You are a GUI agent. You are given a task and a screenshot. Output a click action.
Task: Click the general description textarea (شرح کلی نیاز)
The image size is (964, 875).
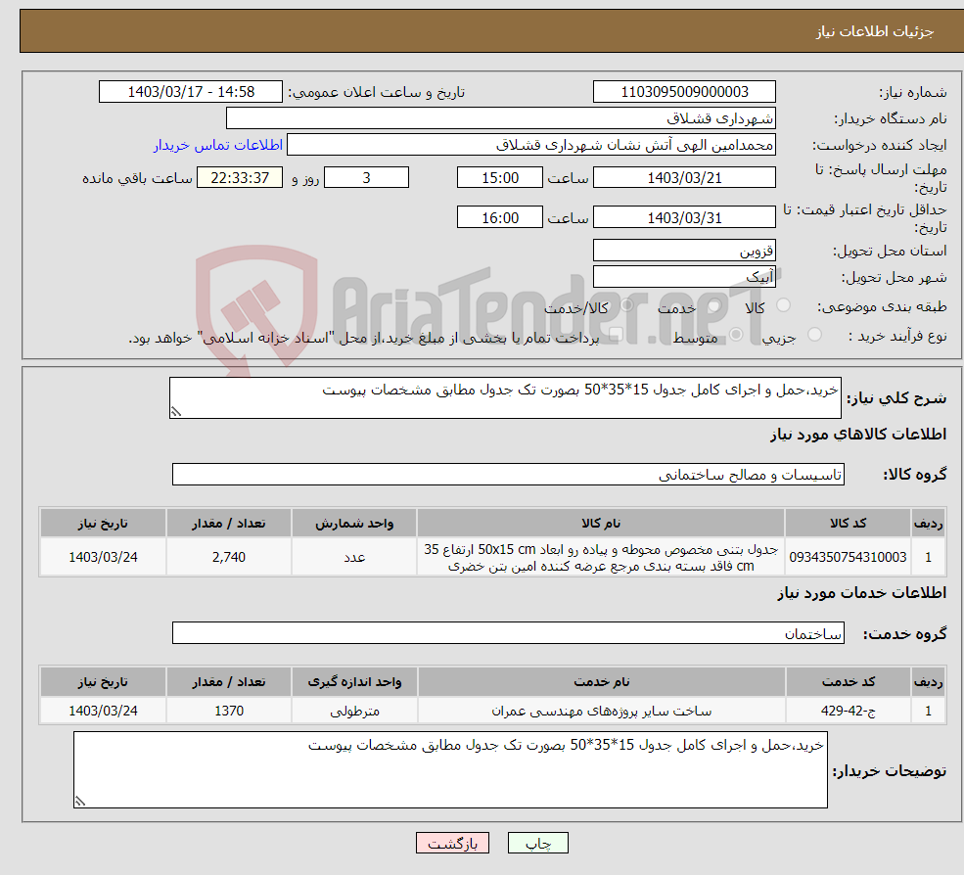pyautogui.click(x=505, y=397)
